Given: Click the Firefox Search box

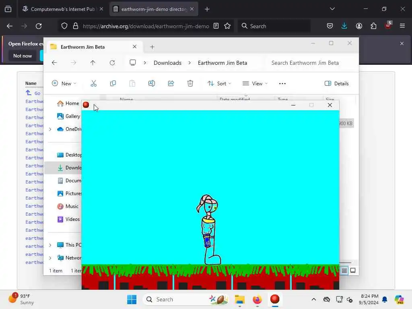Looking at the screenshot, I should [274, 26].
